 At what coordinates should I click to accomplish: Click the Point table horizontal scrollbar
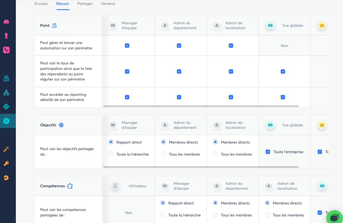click(x=201, y=106)
